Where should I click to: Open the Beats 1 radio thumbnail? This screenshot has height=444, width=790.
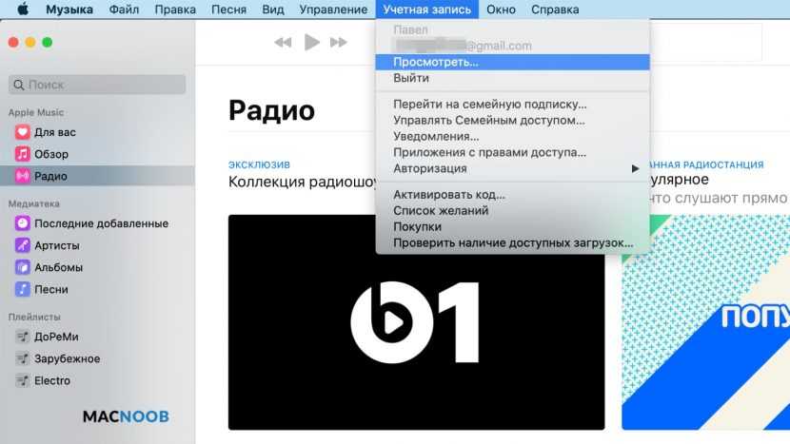[x=416, y=321]
